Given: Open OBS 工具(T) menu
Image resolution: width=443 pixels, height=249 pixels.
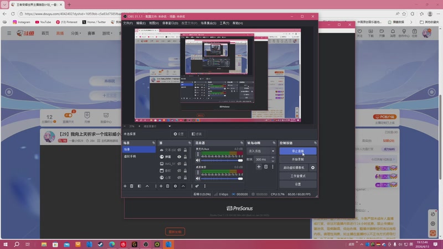Looking at the screenshot, I should tap(224, 23).
